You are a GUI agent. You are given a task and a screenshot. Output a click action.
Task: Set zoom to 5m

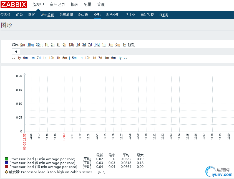click(22, 45)
